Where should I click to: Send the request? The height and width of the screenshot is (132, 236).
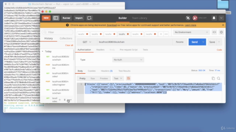tap(195, 42)
